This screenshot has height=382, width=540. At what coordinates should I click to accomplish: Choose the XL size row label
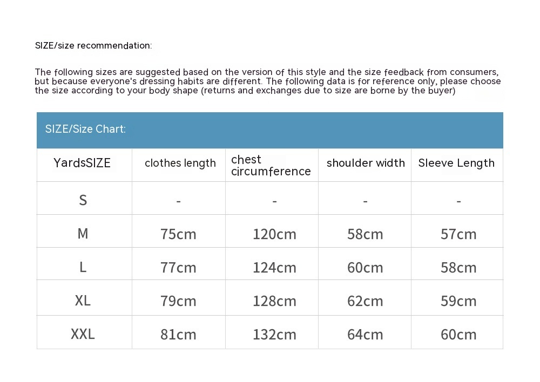tap(83, 301)
